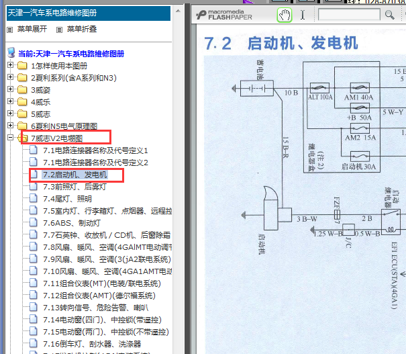
Task: Click the page icon for 7.6ABS、制动灯
Action: tap(34, 222)
